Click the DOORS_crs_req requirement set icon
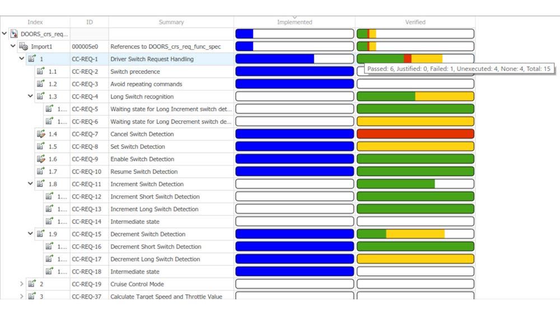560x315 pixels. pos(15,34)
